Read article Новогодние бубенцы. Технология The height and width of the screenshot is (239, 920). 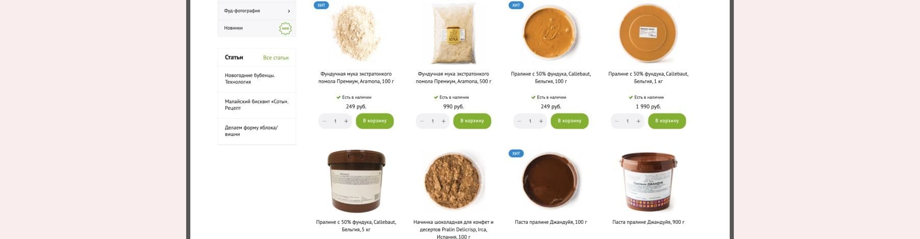pyautogui.click(x=250, y=78)
